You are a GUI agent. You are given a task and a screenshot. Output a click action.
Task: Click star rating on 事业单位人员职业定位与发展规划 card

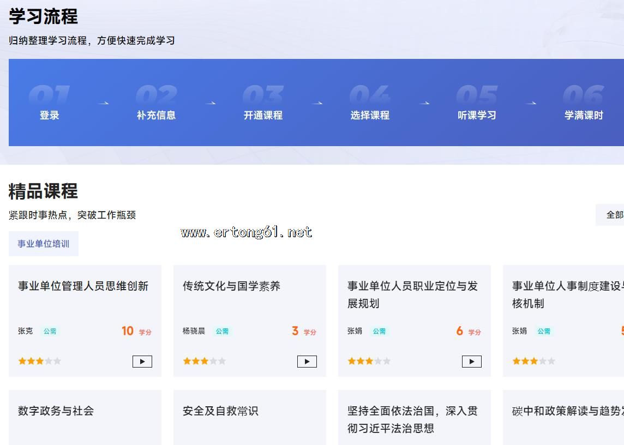369,361
